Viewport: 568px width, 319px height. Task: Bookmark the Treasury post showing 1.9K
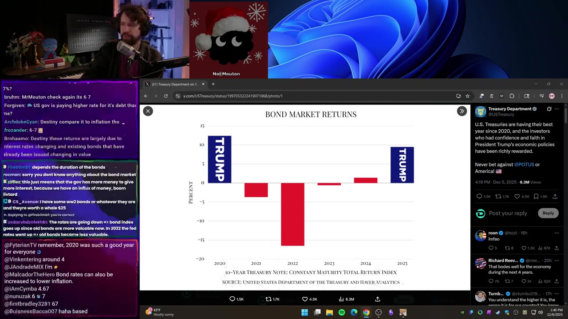pos(536,196)
